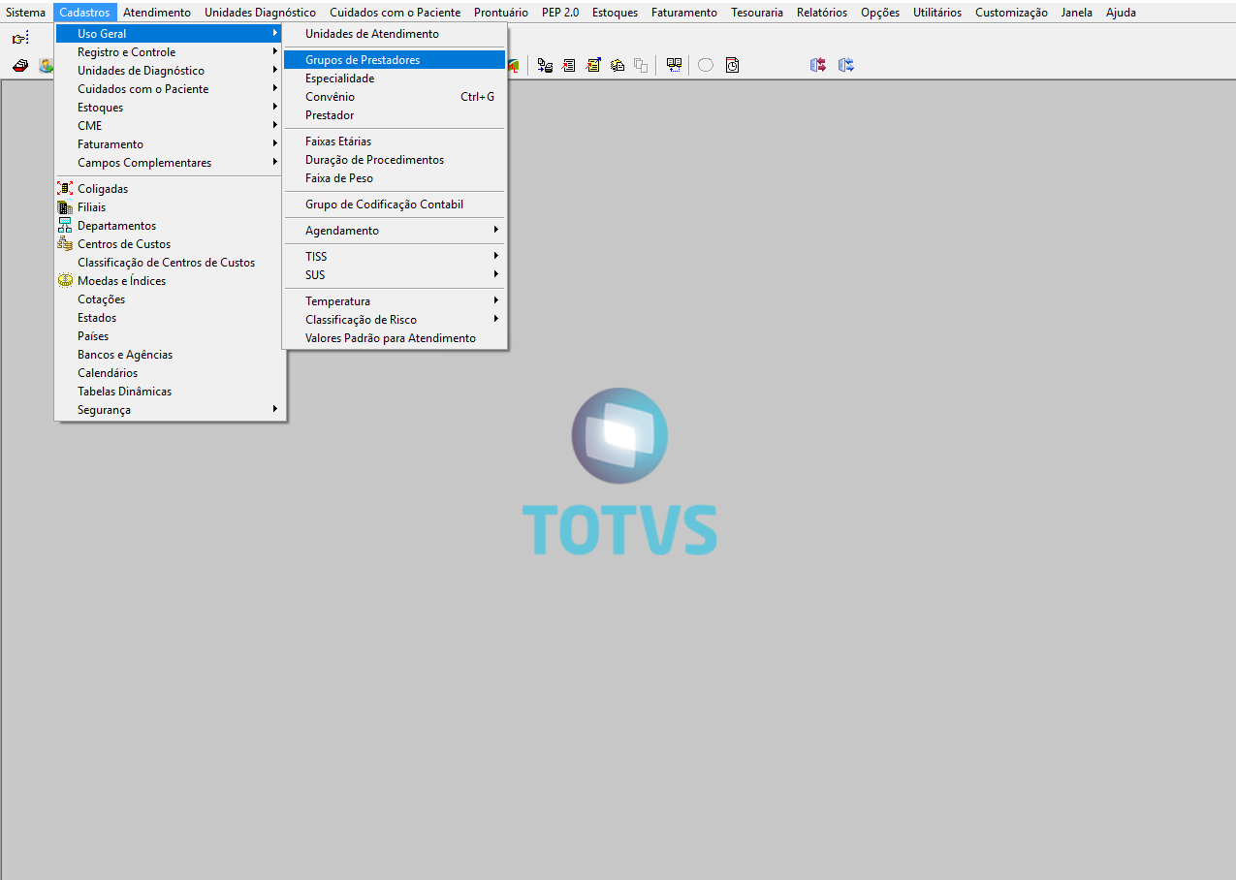The width and height of the screenshot is (1236, 880).
Task: Select Unidades de Atendimento entry
Action: (395, 34)
